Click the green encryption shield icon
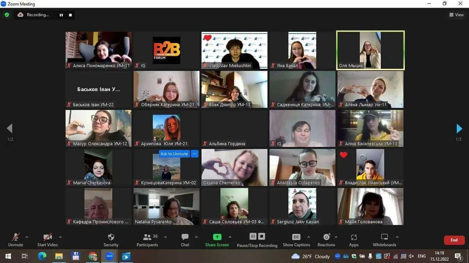 [x=7, y=15]
